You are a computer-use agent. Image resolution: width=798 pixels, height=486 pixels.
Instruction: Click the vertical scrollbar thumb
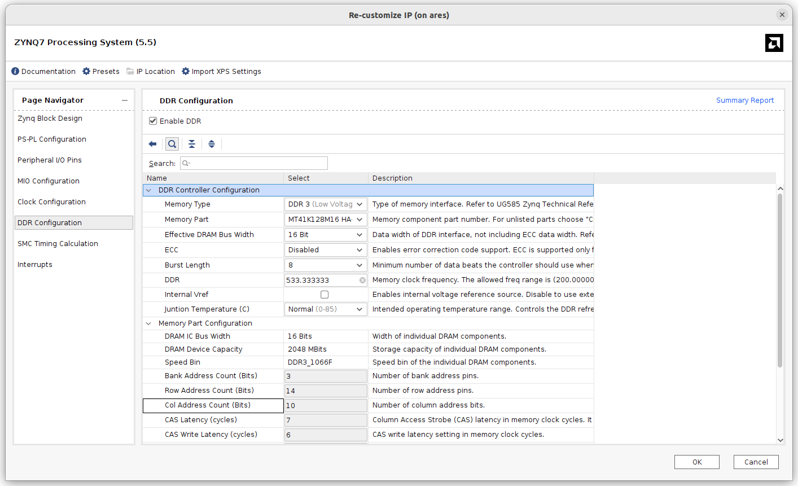point(780,281)
